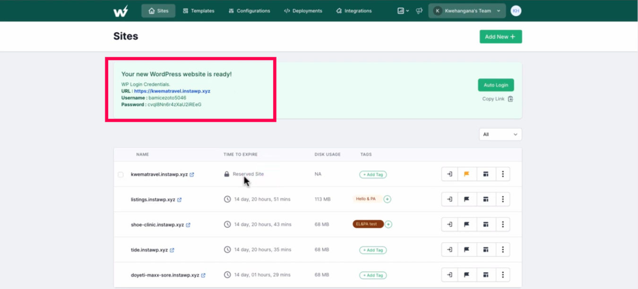Image resolution: width=638 pixels, height=289 pixels.
Task: Click the orange flag icon for kwematravel
Action: [x=466, y=174]
